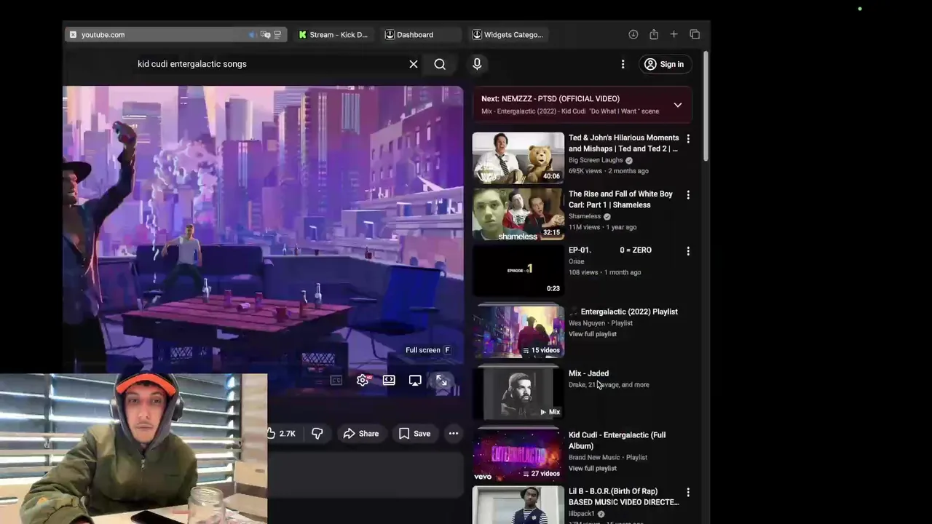Clear the YouTube search box text
This screenshot has height=524, width=932.
[414, 64]
